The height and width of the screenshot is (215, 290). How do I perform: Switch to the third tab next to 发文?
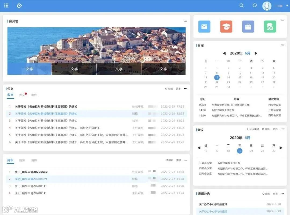34,95
